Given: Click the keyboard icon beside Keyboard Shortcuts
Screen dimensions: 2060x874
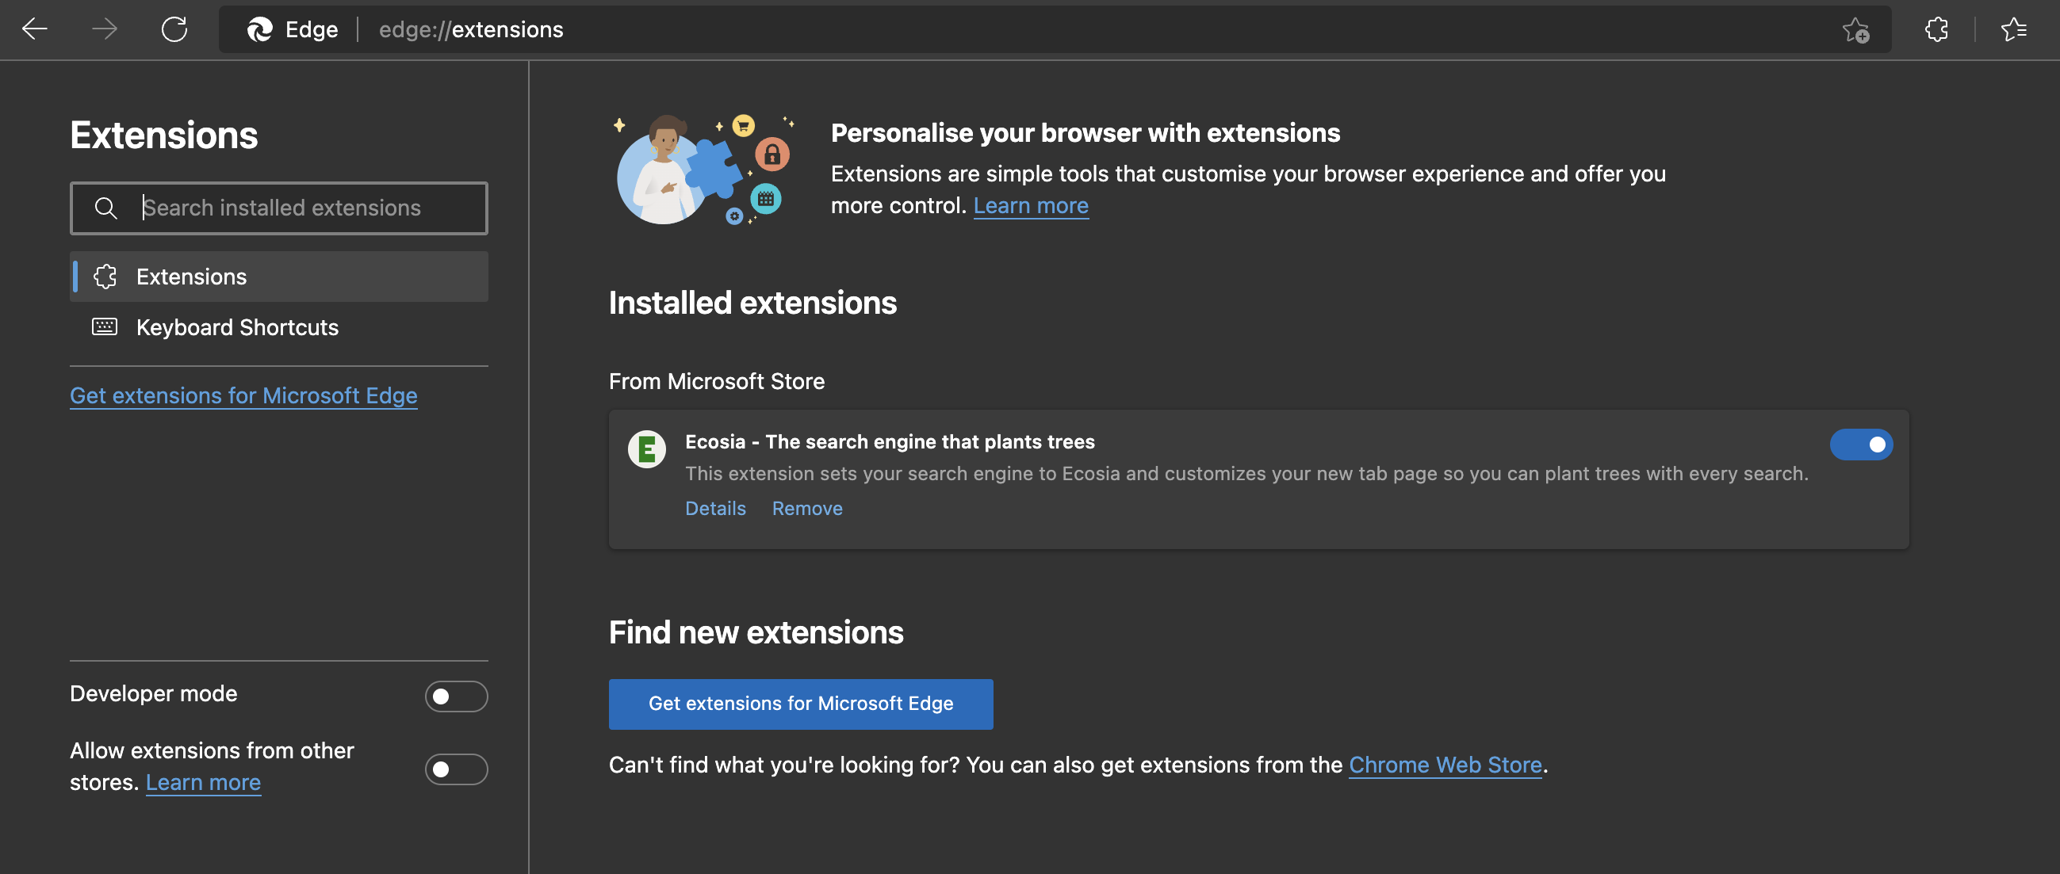Looking at the screenshot, I should click(x=105, y=326).
